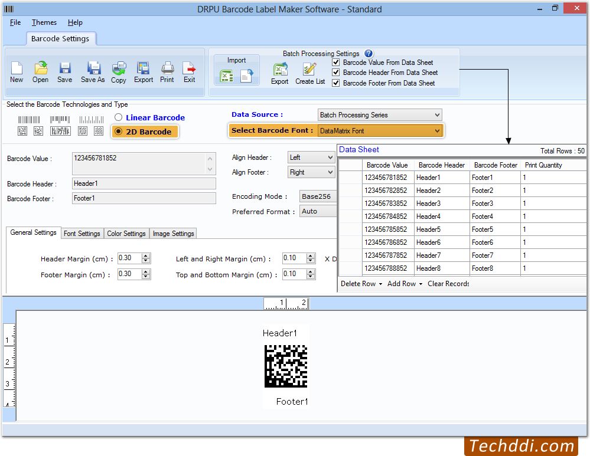Adjust Left and Right Margin stepper

311,258
